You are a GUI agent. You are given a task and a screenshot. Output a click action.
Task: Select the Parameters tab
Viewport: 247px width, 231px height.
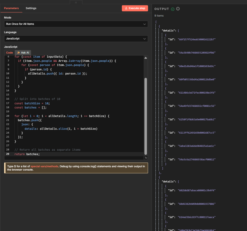(x=11, y=8)
